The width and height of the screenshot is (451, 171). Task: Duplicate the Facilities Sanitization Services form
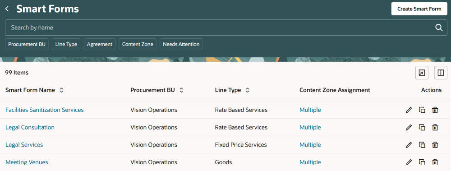[x=422, y=110]
